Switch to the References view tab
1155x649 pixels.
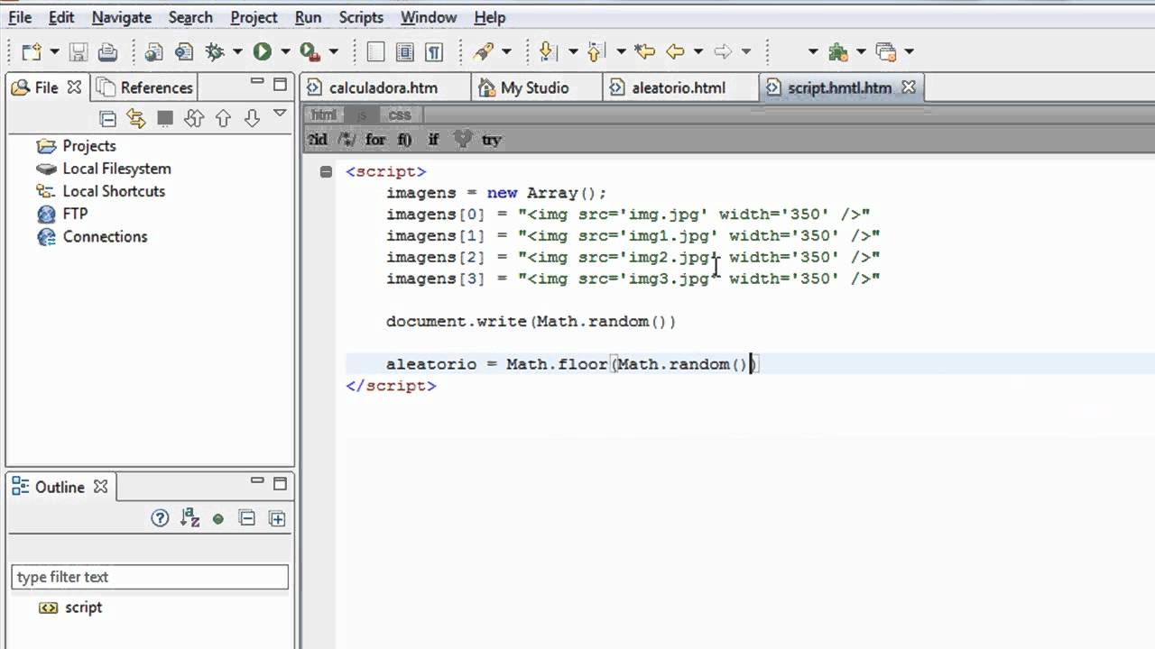[x=145, y=87]
